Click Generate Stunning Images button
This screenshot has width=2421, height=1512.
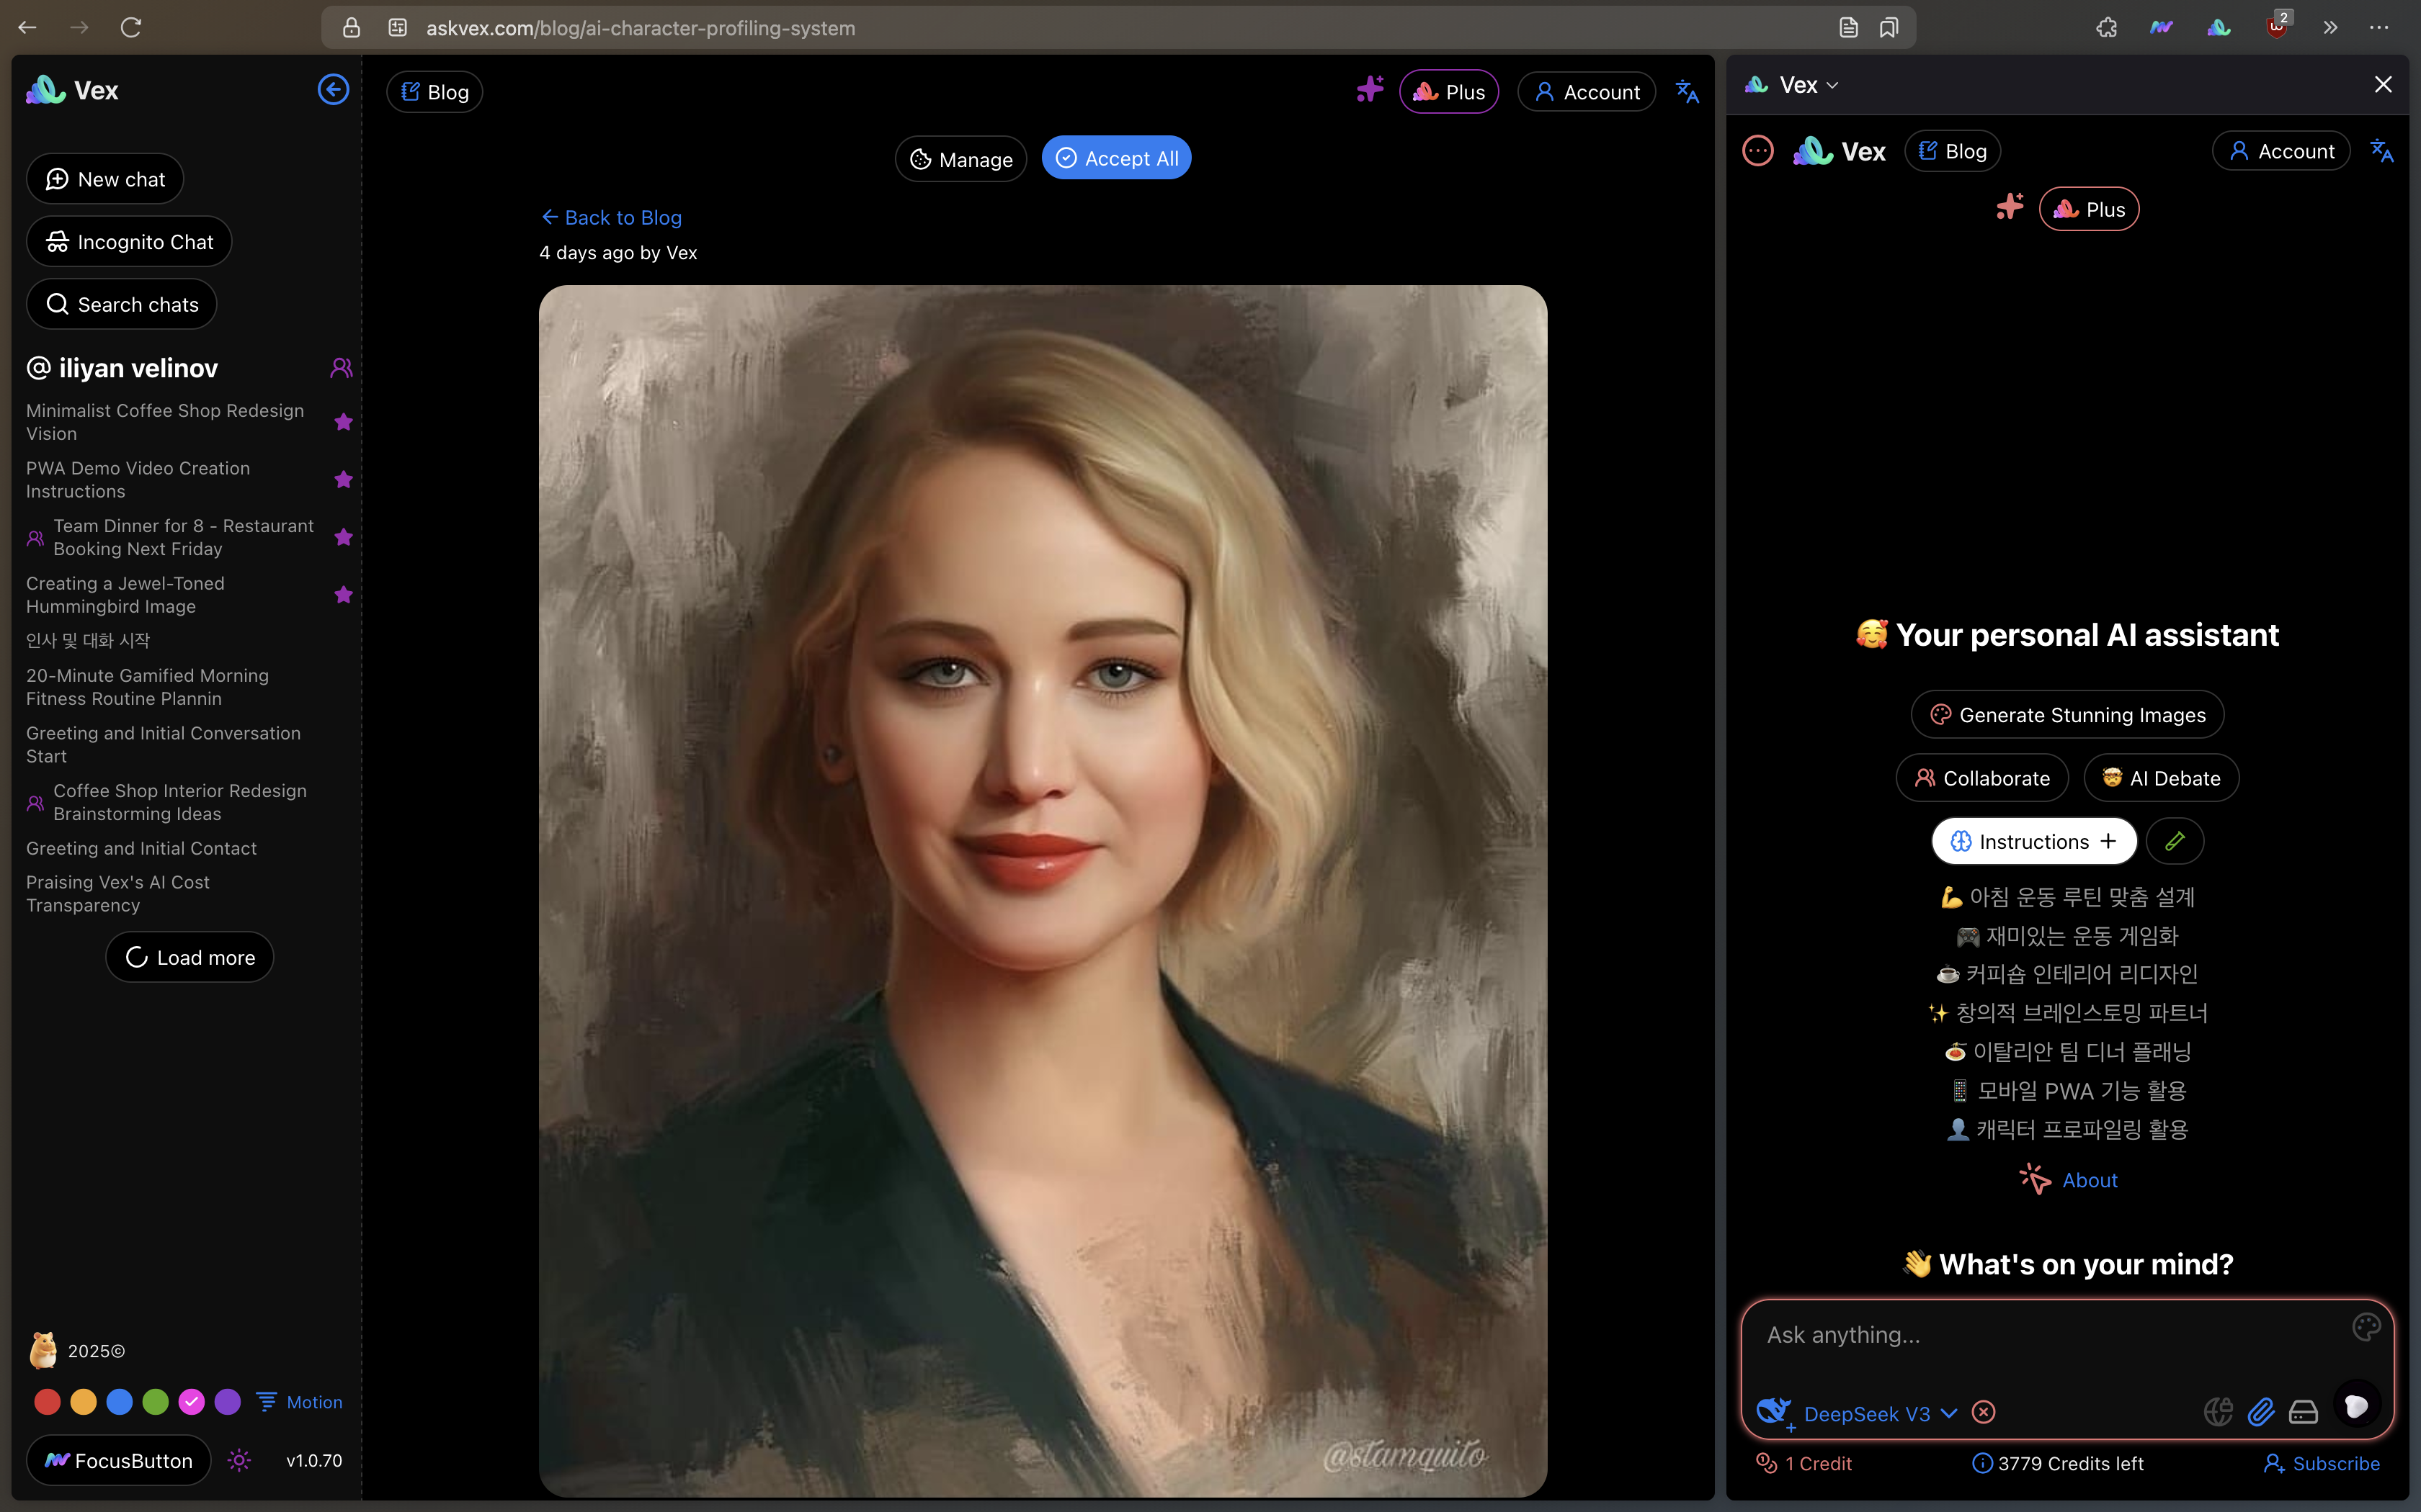[x=2066, y=714]
